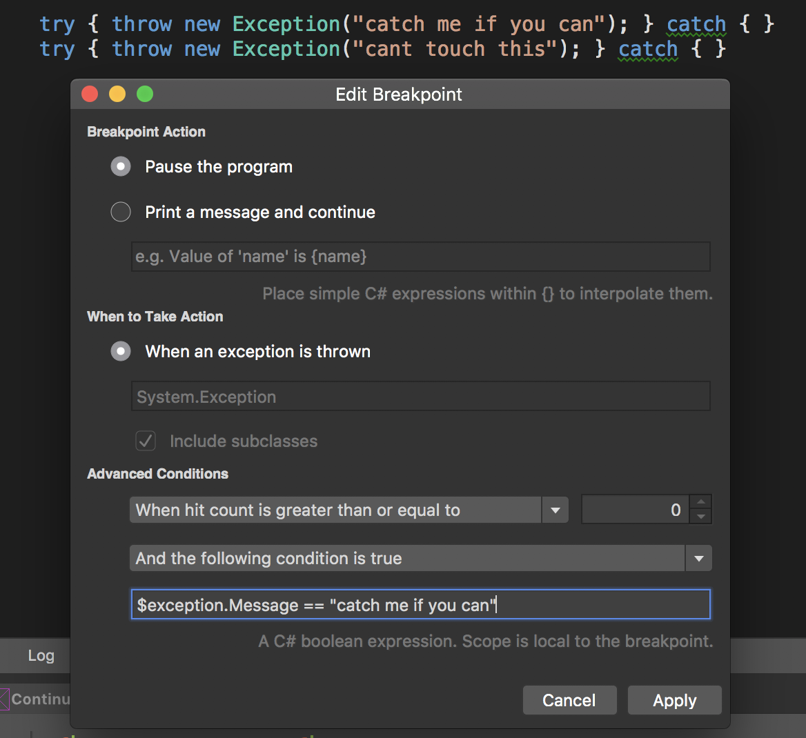Image resolution: width=806 pixels, height=738 pixels.
Task: Select the Pause the program radio button
Action: click(121, 166)
